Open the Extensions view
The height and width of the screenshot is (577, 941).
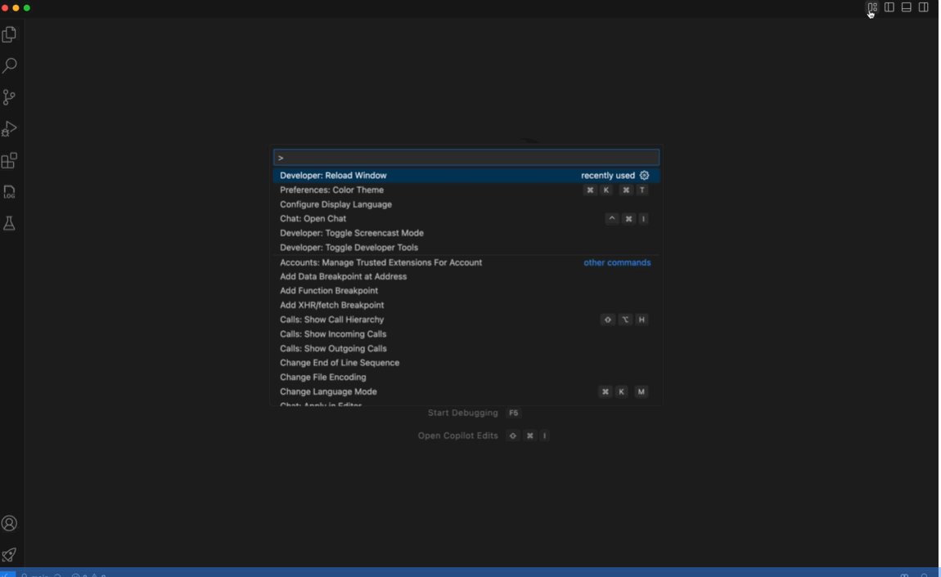pyautogui.click(x=9, y=160)
